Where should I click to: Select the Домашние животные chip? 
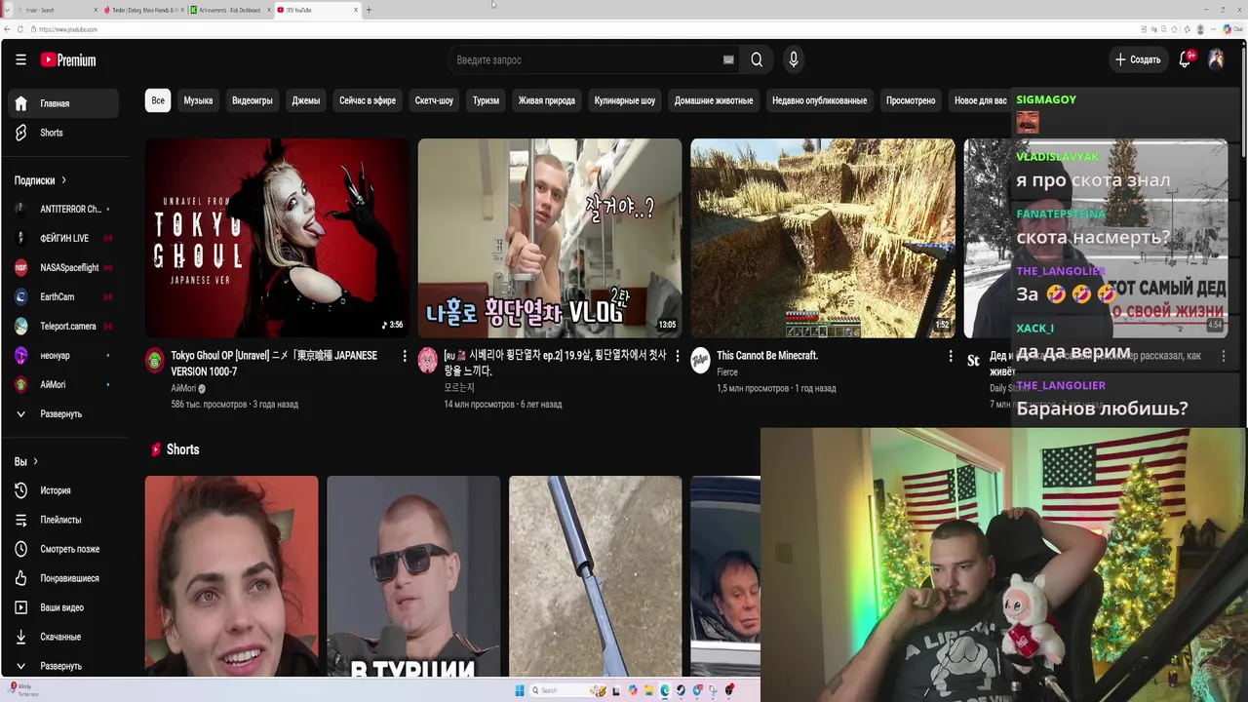pyautogui.click(x=714, y=100)
